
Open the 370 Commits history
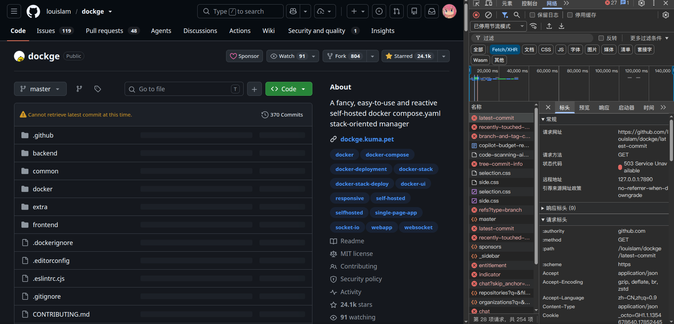tap(282, 114)
